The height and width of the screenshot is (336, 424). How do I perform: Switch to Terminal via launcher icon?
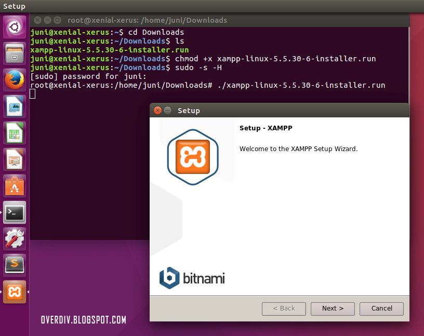tap(15, 212)
